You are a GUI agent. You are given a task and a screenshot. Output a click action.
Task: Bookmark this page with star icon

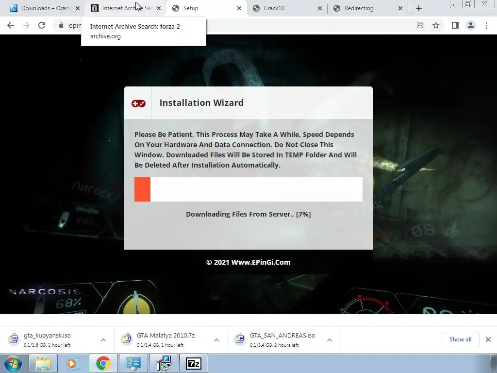click(x=436, y=25)
